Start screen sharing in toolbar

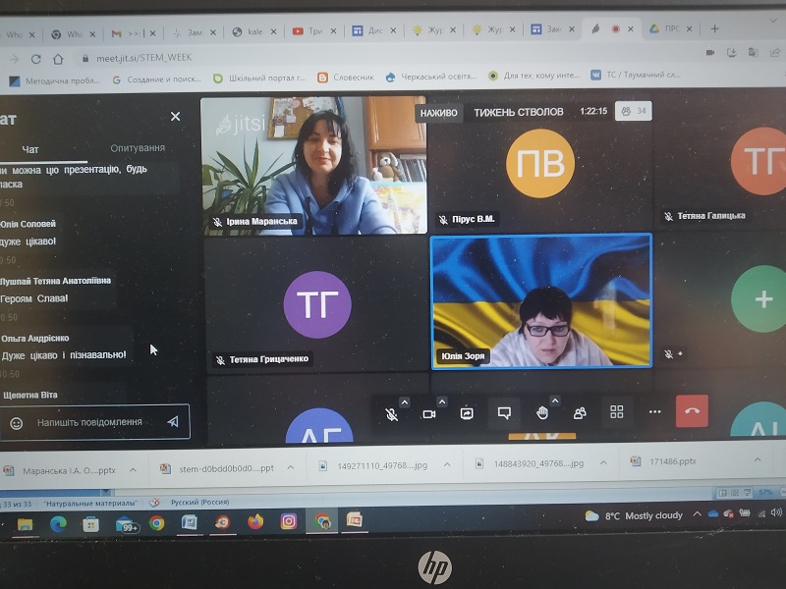[x=467, y=413]
